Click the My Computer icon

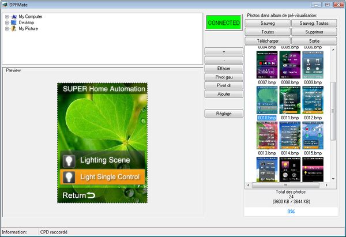14,17
